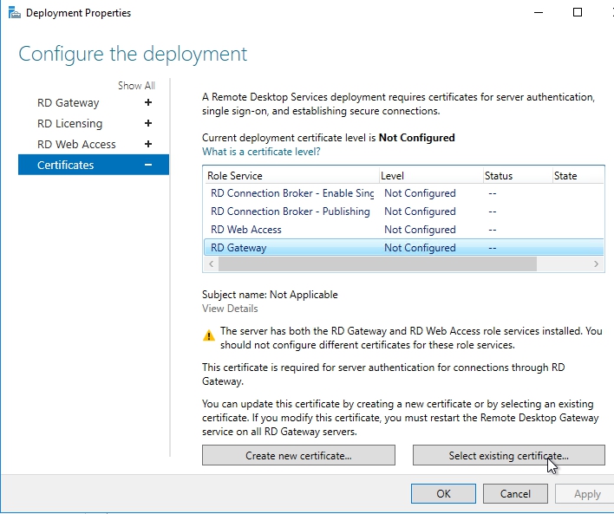
Task: Select the RD Web Access role service row
Action: [246, 230]
